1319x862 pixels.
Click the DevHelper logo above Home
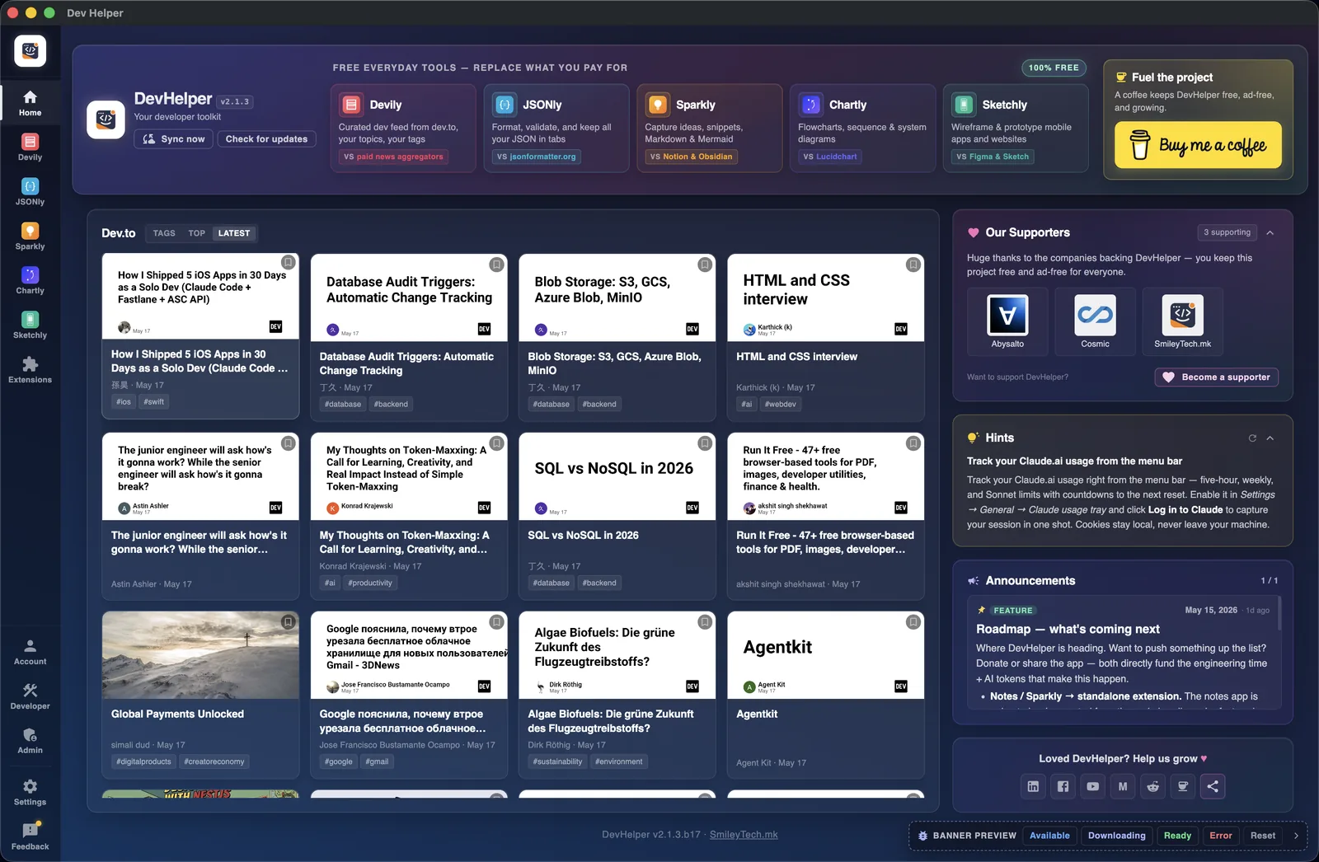(x=30, y=51)
